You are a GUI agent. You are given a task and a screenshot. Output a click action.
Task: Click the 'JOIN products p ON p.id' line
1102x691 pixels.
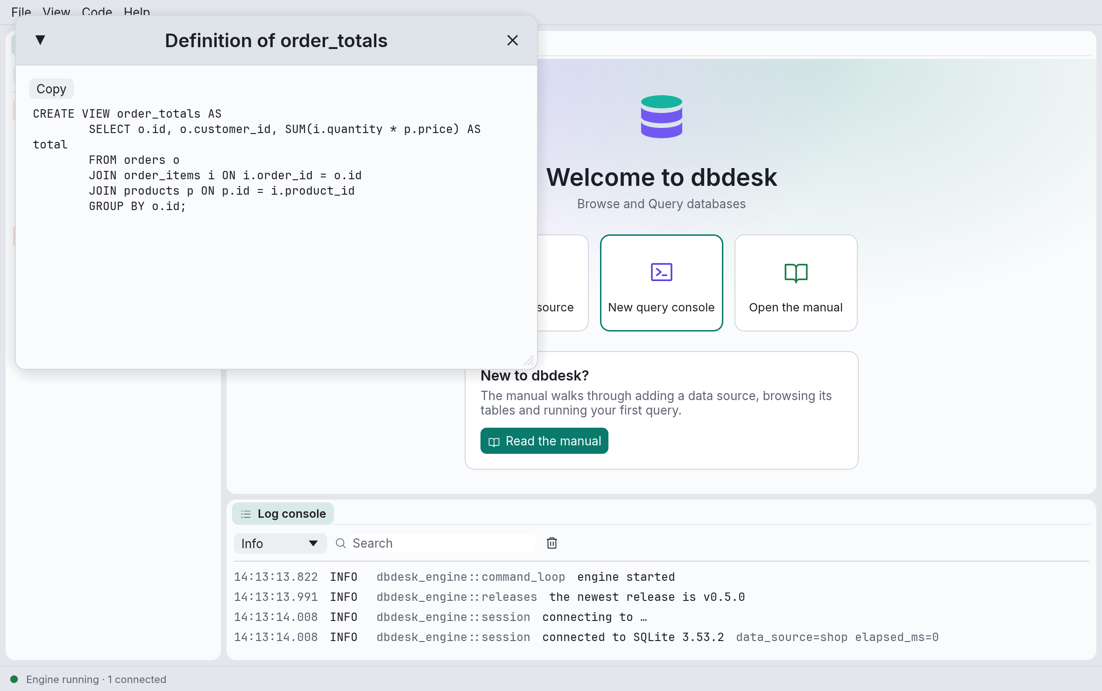(x=222, y=191)
